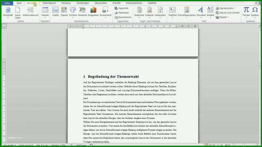Insert a blank page with Leere Seite
This screenshot has height=147, width=262.
tap(17, 13)
